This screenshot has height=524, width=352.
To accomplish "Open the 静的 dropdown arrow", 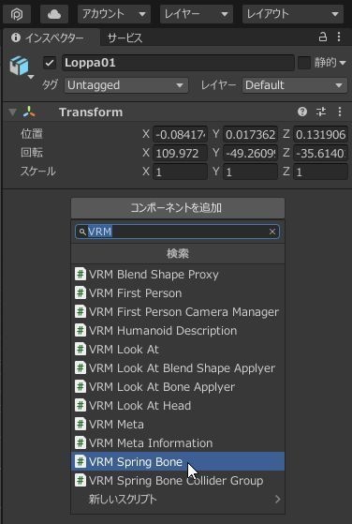I will (343, 63).
